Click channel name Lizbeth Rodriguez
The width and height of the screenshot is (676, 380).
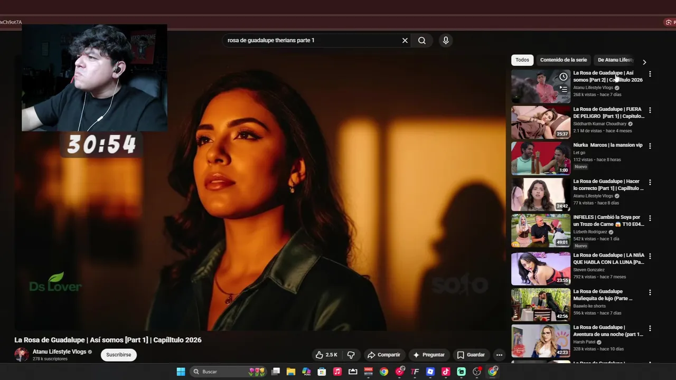pos(590,232)
